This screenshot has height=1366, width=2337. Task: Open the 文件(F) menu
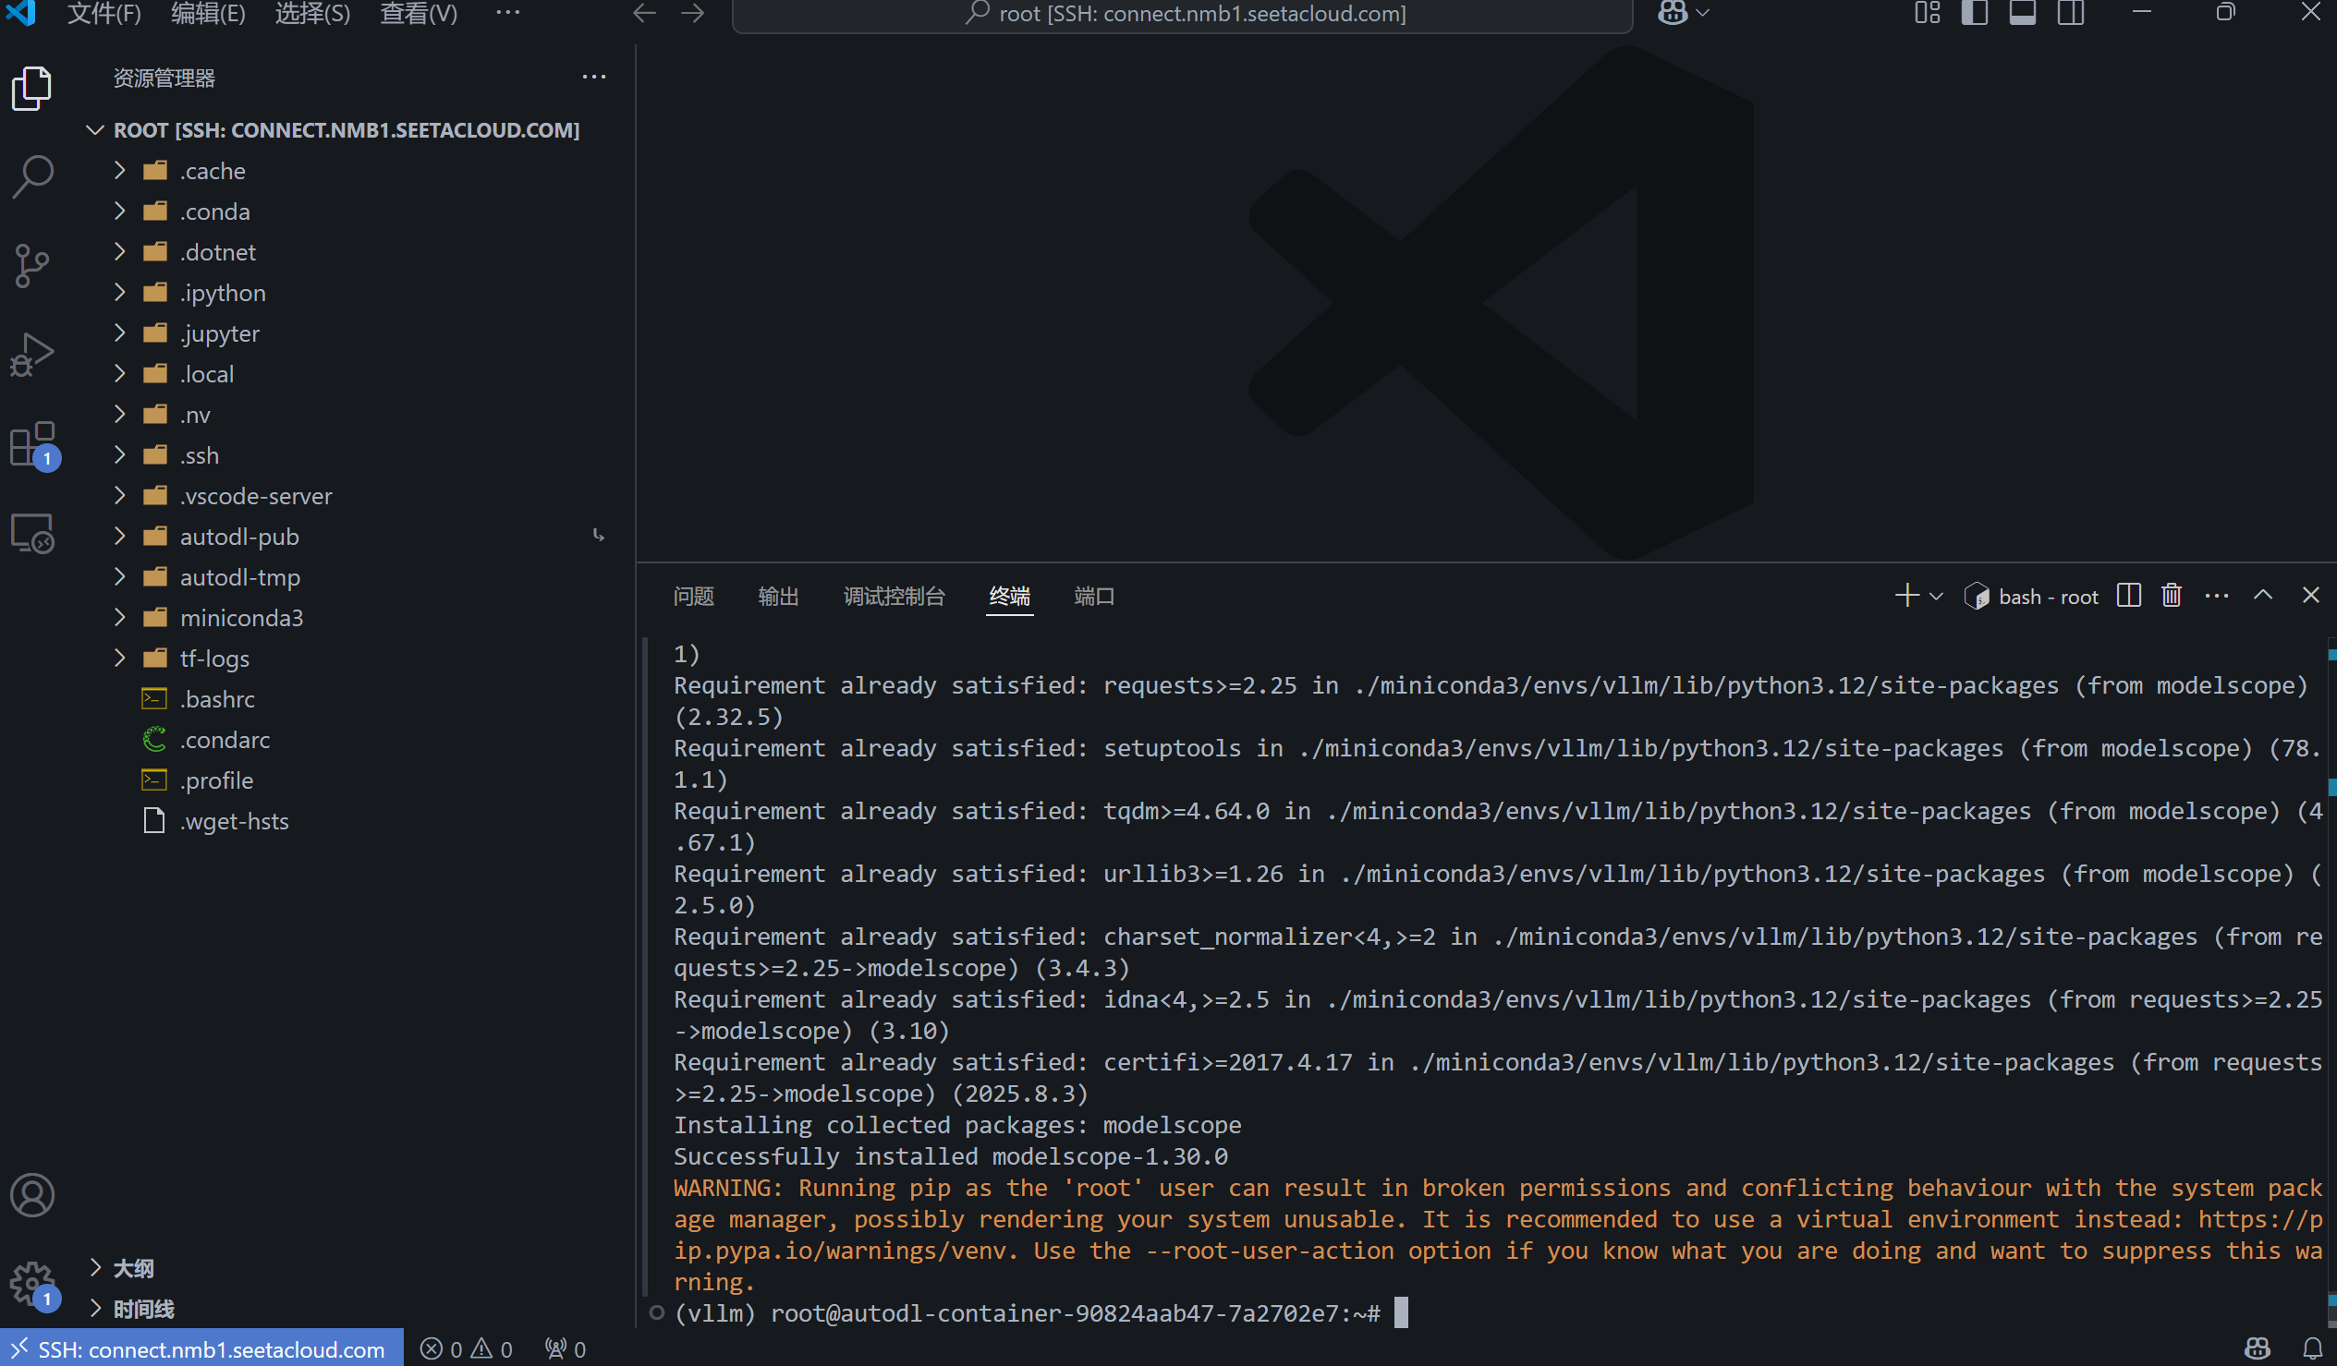103,13
